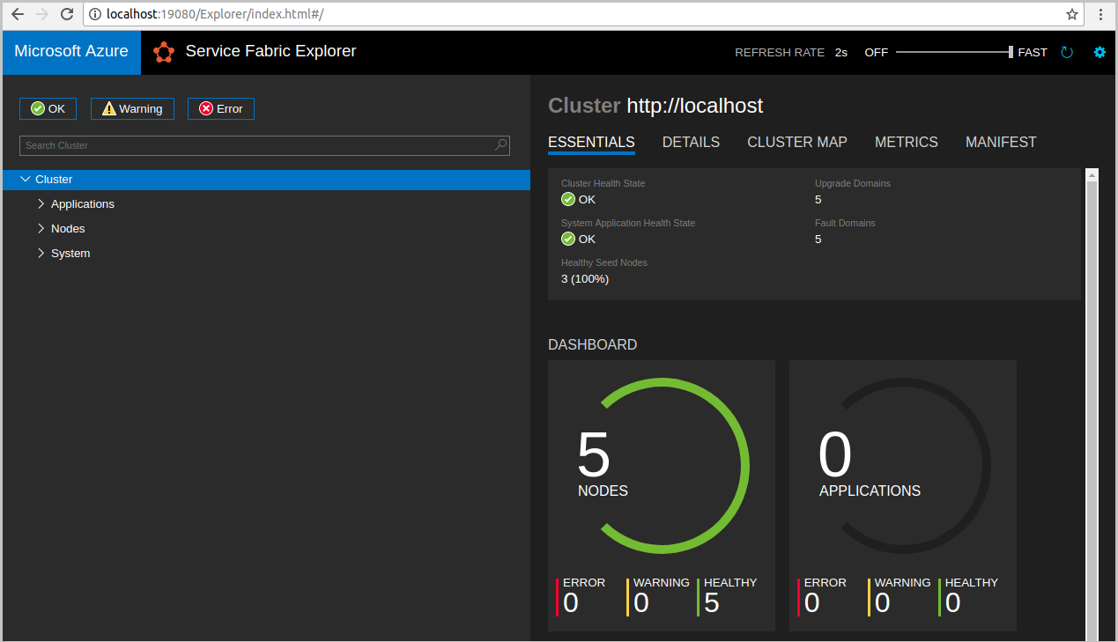Toggle the Warning health filter
Image resolution: width=1118 pixels, height=642 pixels.
[132, 108]
